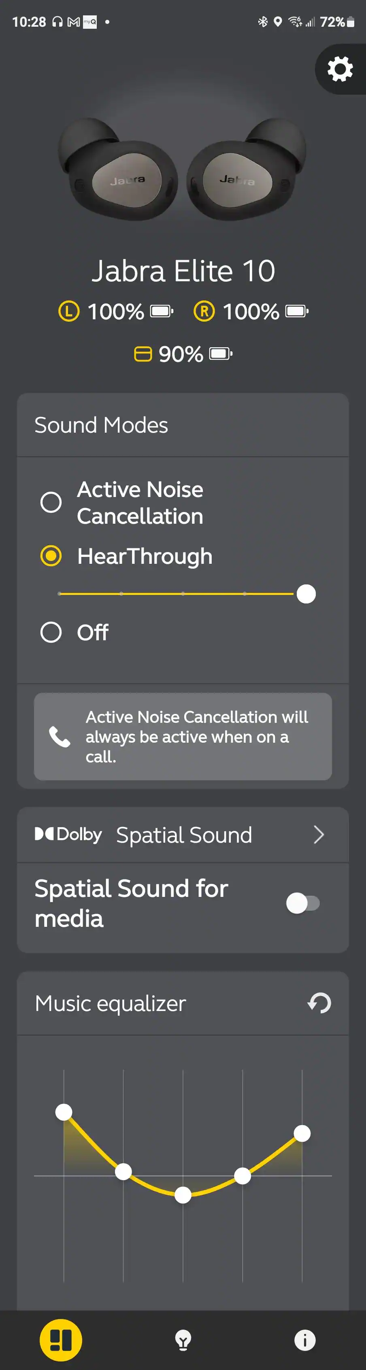Select the HearThrough radio button
Viewport: 366px width, 1370px height.
[51, 556]
